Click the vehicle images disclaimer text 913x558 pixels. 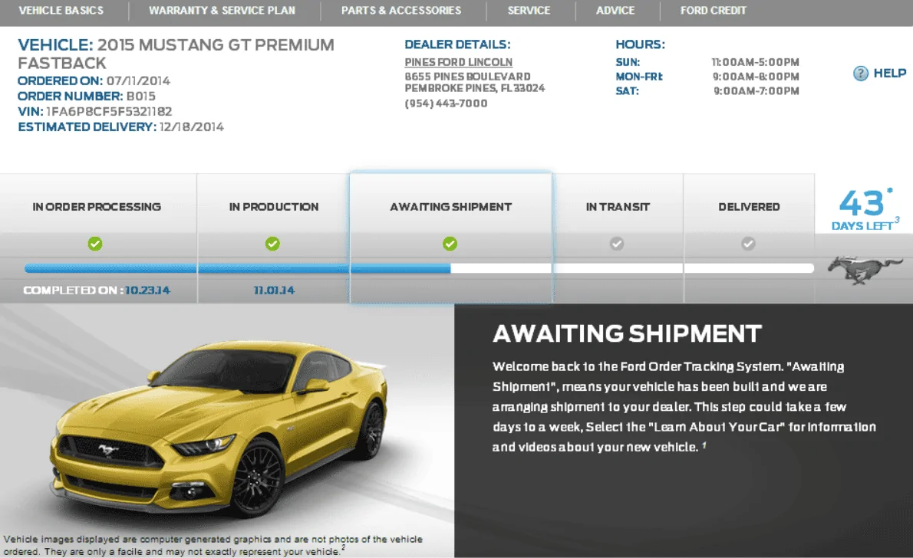[x=213, y=545]
